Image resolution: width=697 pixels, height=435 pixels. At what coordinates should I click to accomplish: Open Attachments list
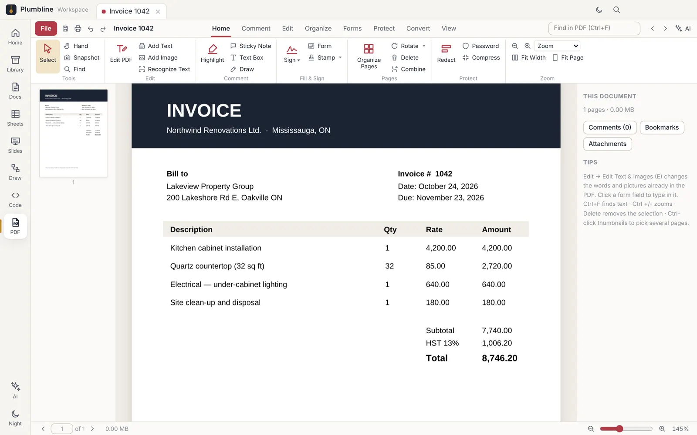click(x=607, y=144)
